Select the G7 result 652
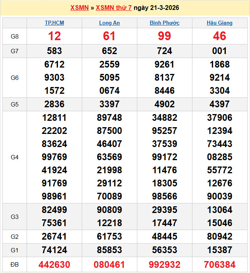250x273 pixels. (109, 51)
